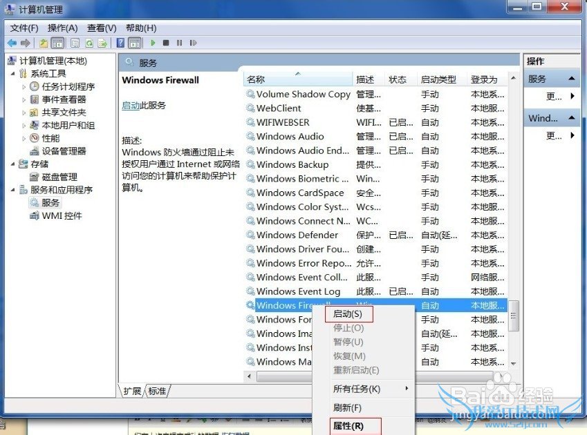Screen dimensions: 587x435
Task: Select the Windows Audio service row
Action: [x=375, y=137]
